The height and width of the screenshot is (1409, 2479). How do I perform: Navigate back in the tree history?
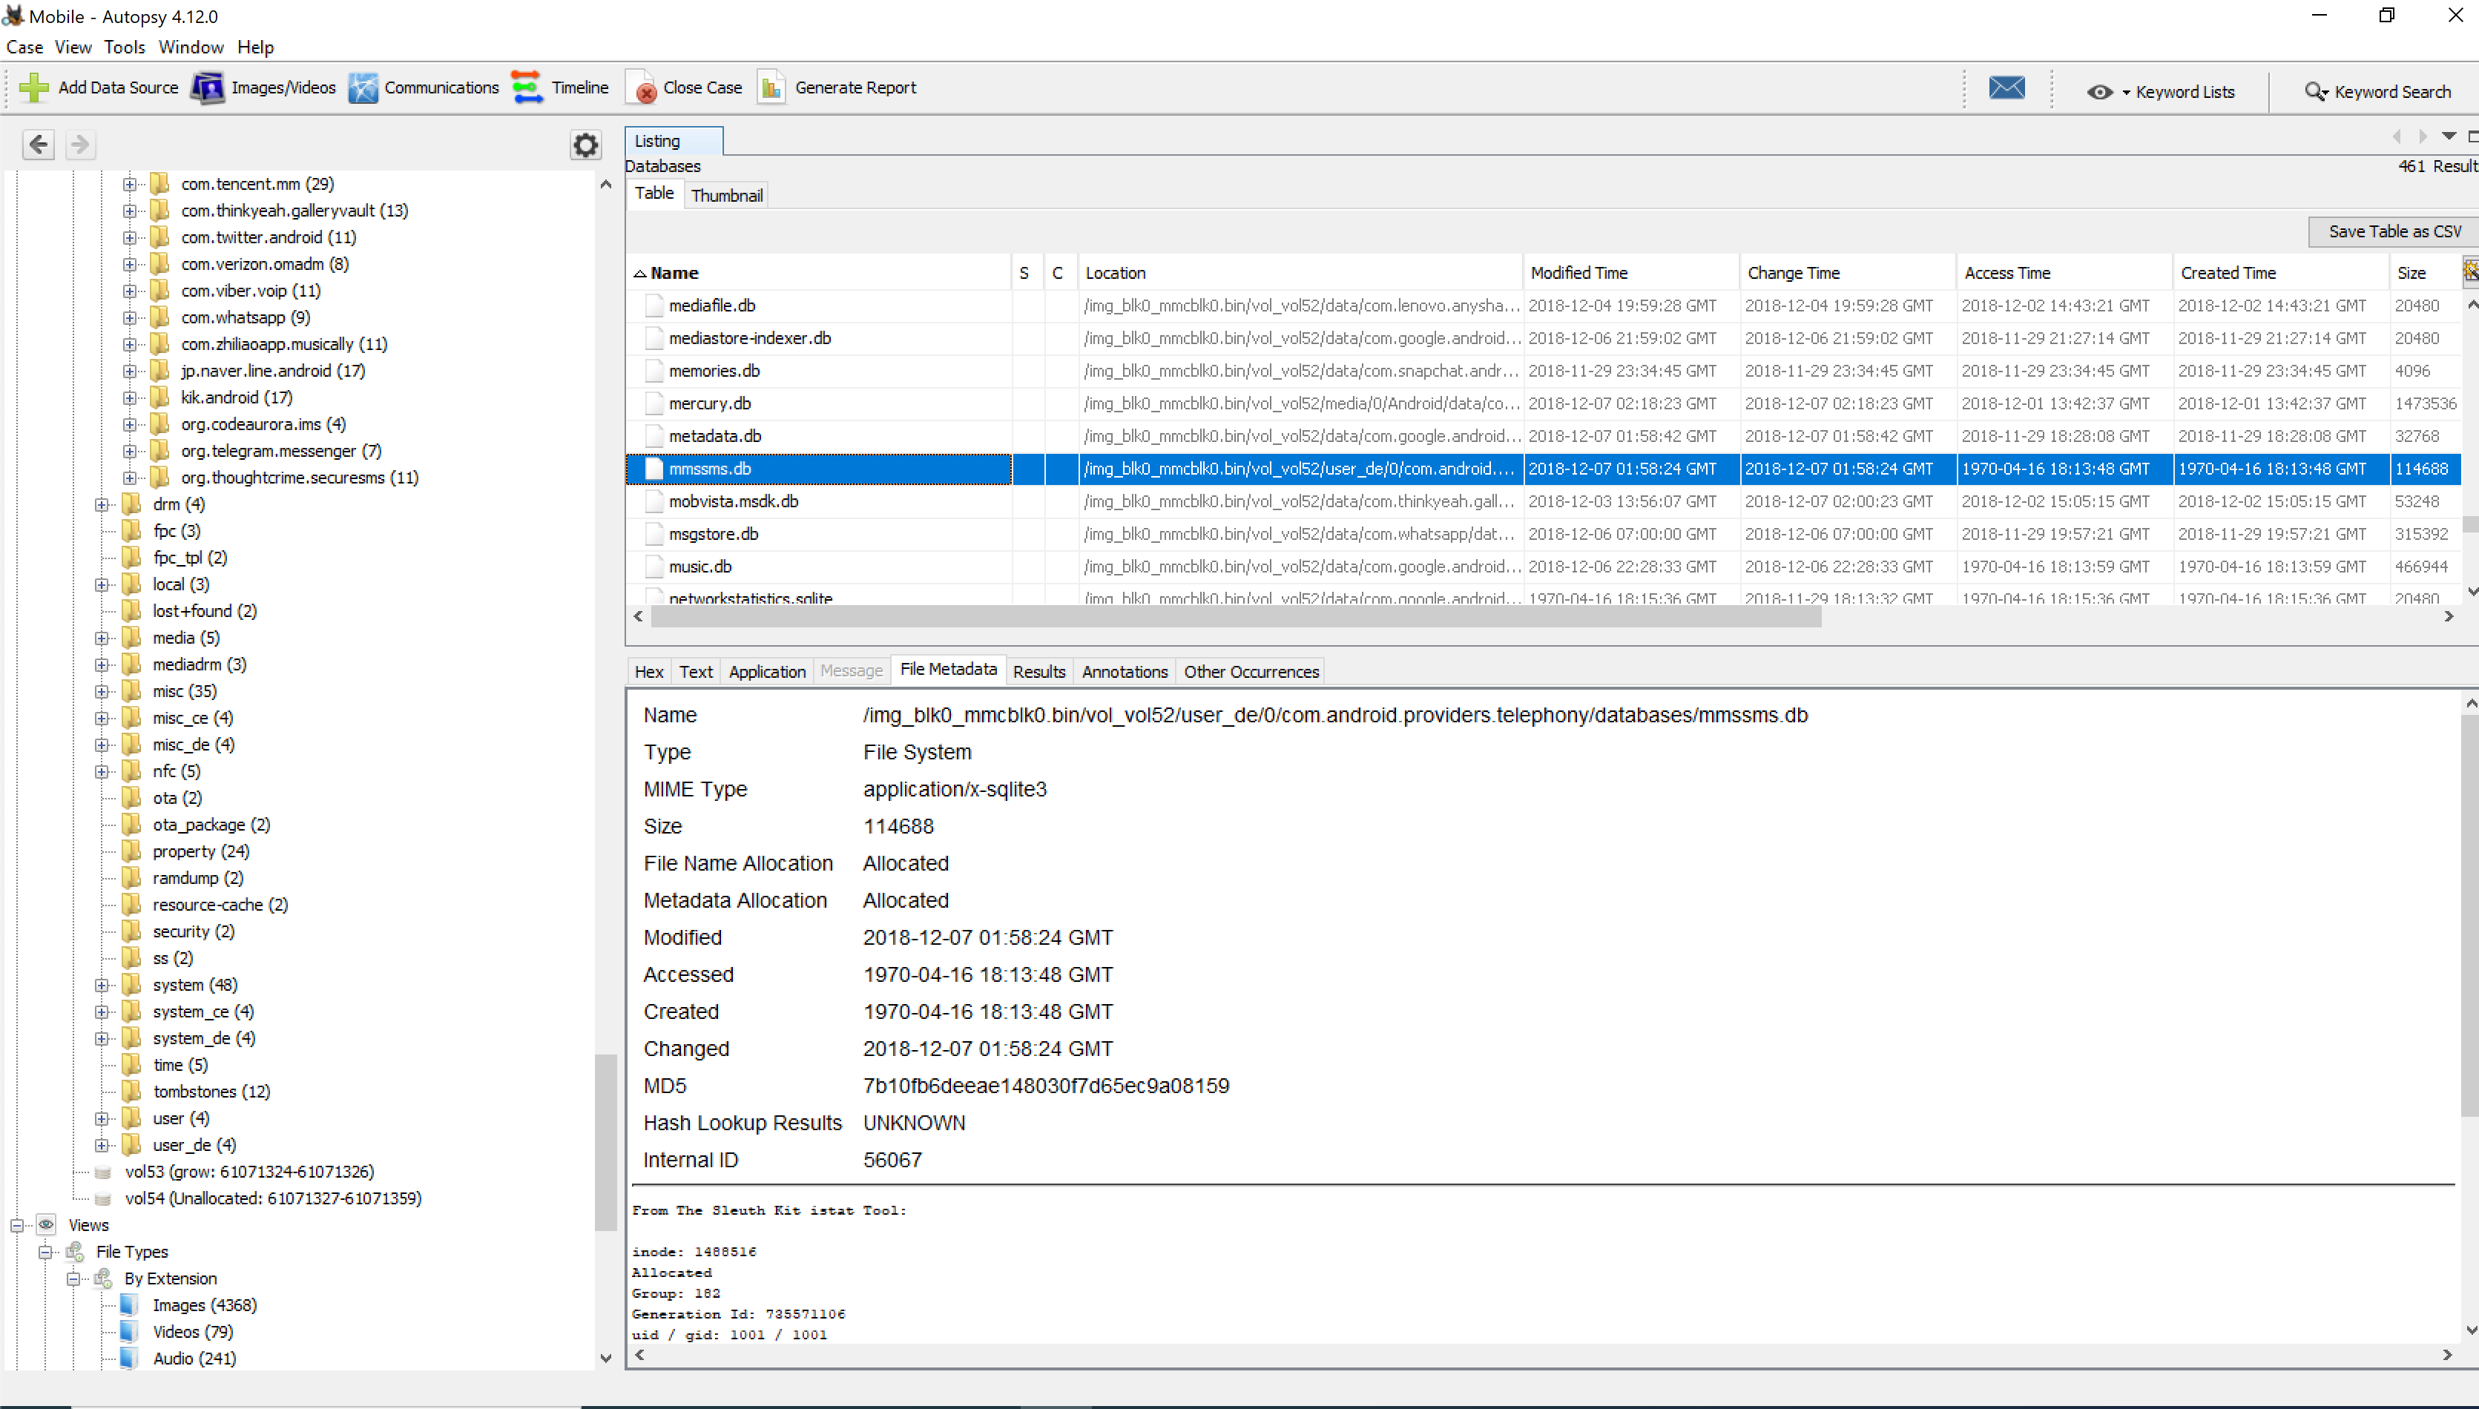point(39,145)
